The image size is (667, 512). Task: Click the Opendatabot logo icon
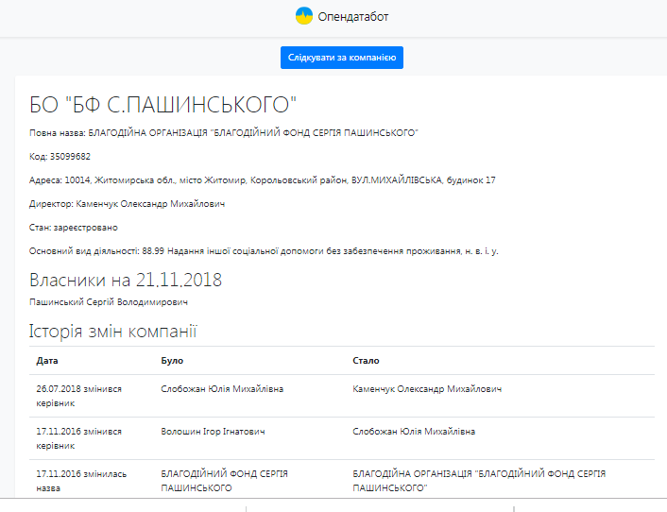304,16
